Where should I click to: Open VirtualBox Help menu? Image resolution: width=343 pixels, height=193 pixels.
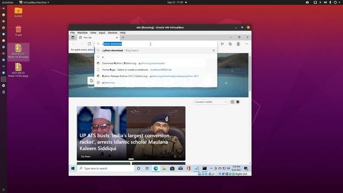point(123,33)
